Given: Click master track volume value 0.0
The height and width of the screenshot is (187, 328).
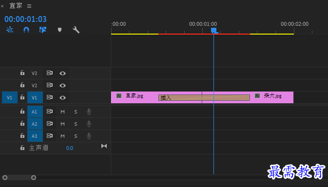Looking at the screenshot, I should 70,148.
